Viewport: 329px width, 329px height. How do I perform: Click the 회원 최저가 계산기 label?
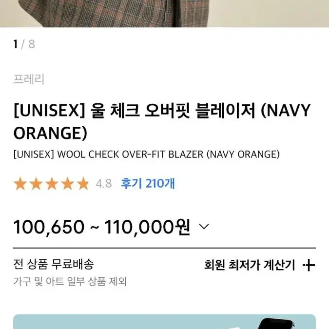[x=250, y=265]
